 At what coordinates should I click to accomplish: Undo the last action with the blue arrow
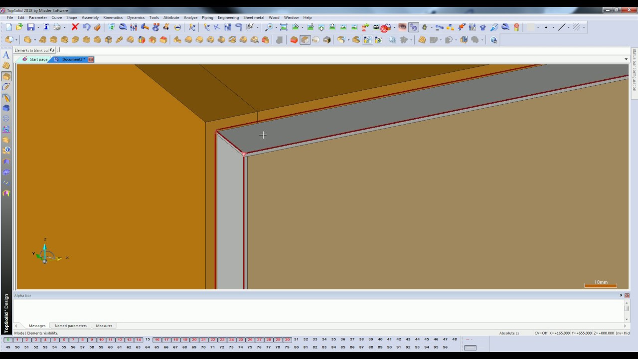(86, 27)
